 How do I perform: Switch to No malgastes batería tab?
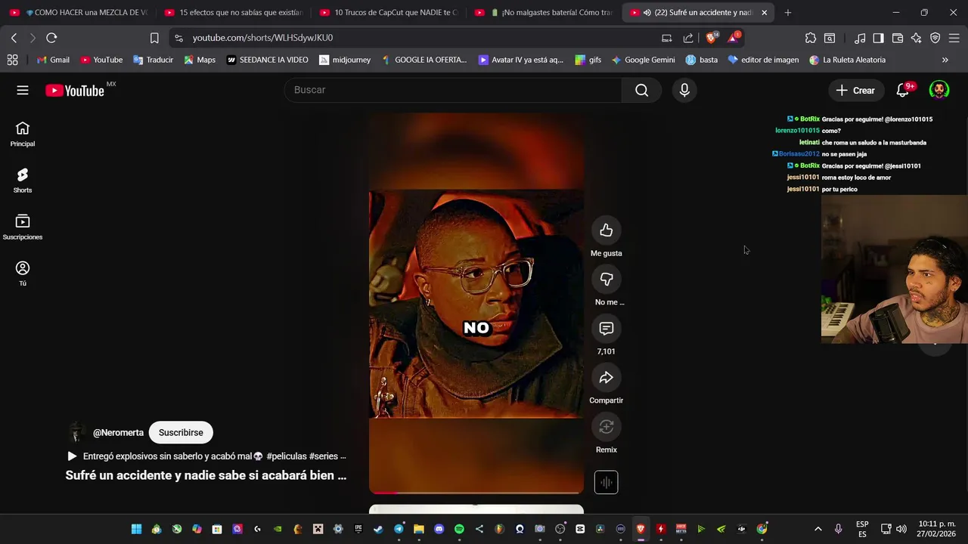pyautogui.click(x=544, y=12)
